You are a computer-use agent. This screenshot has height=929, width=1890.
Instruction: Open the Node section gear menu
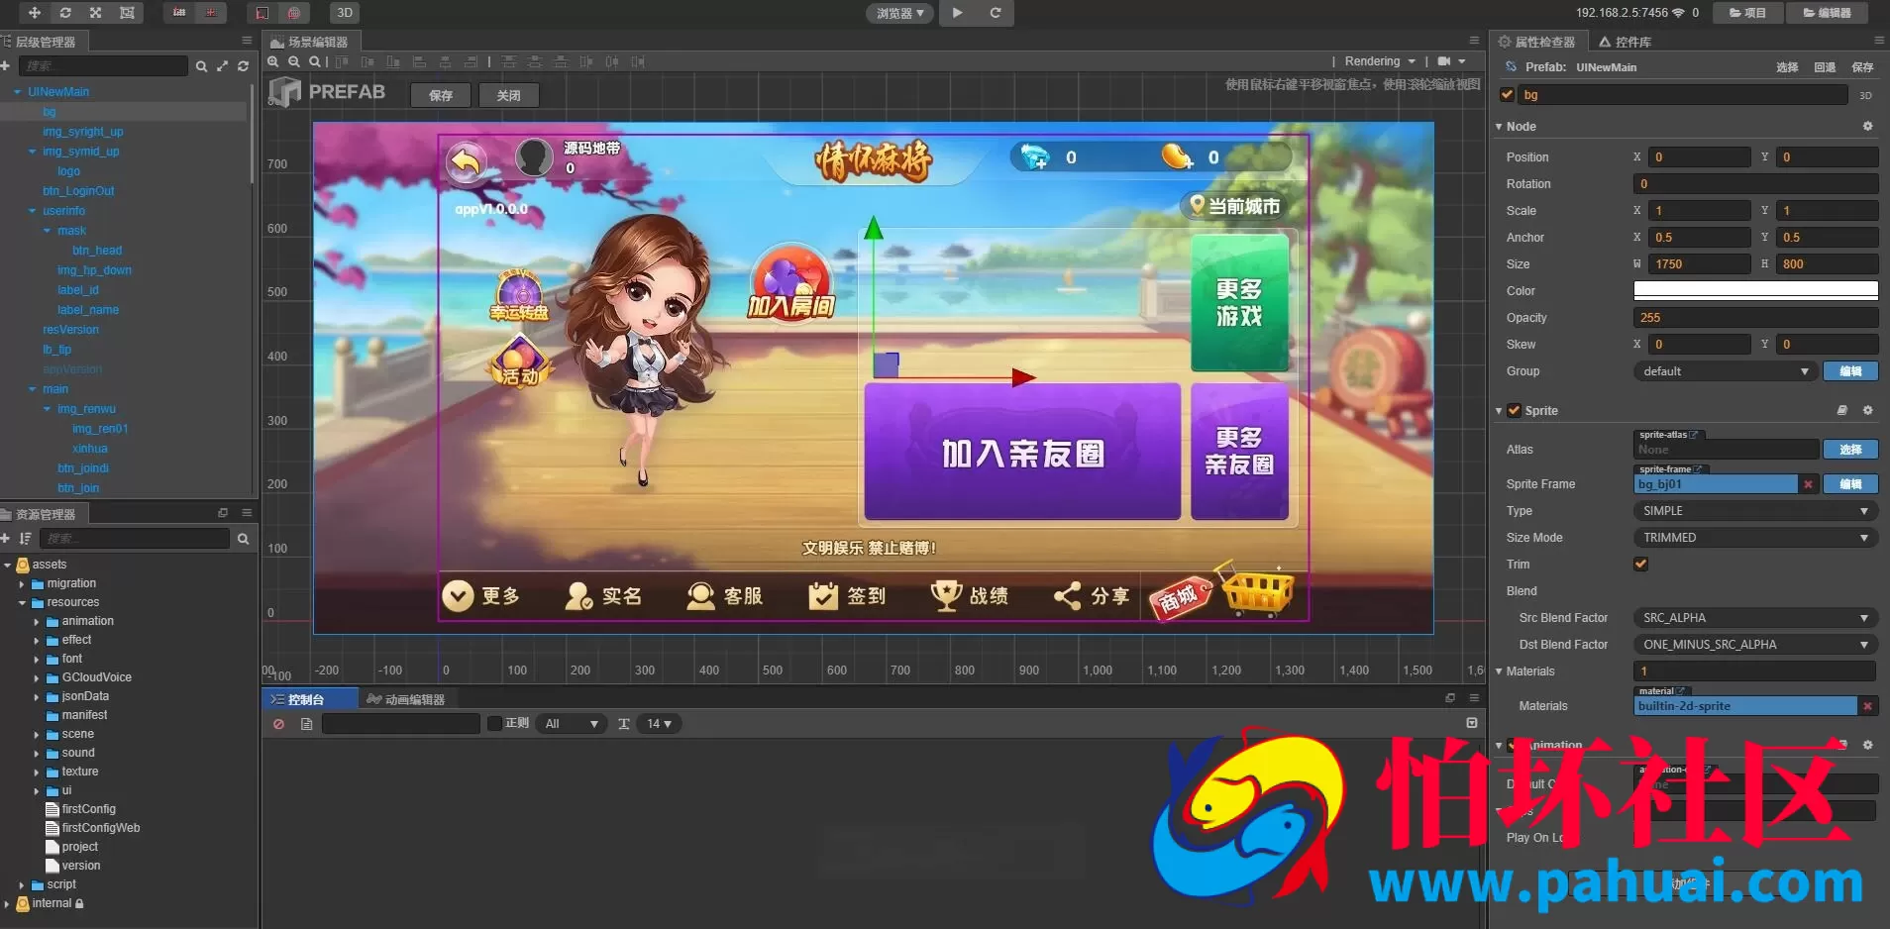tap(1867, 126)
